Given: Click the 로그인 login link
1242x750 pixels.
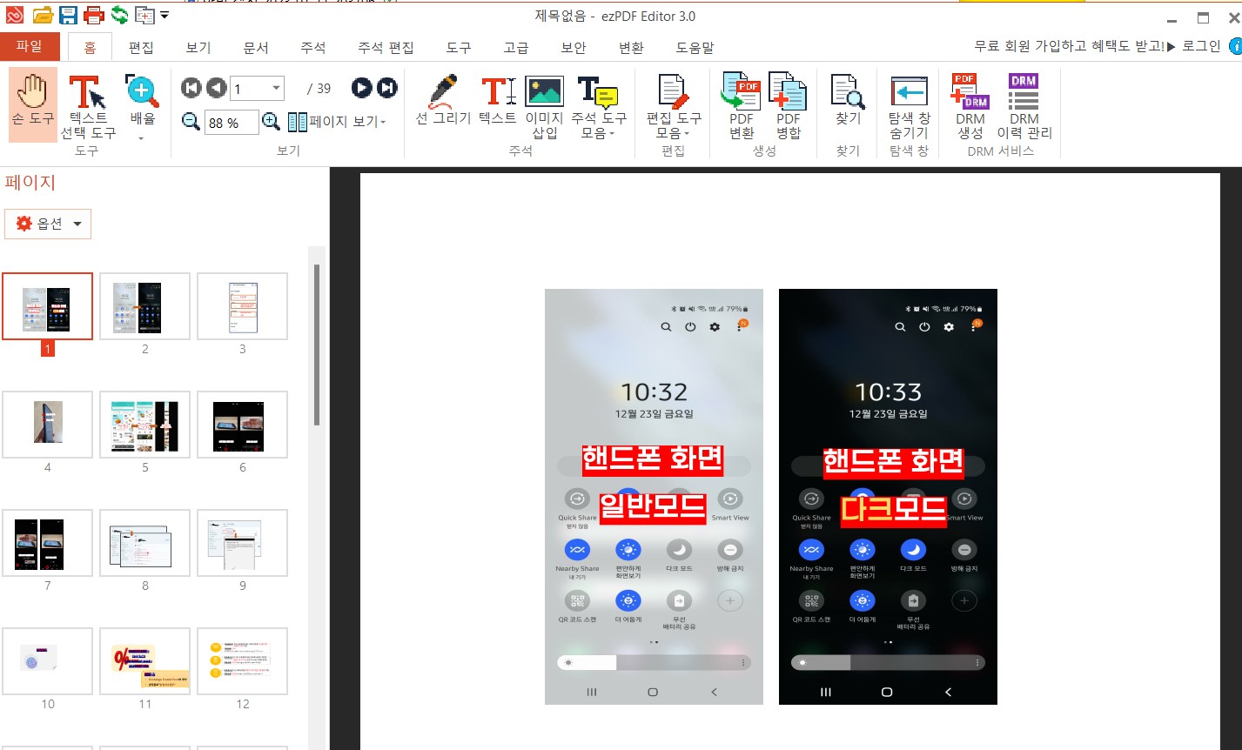Looking at the screenshot, I should point(1201,46).
